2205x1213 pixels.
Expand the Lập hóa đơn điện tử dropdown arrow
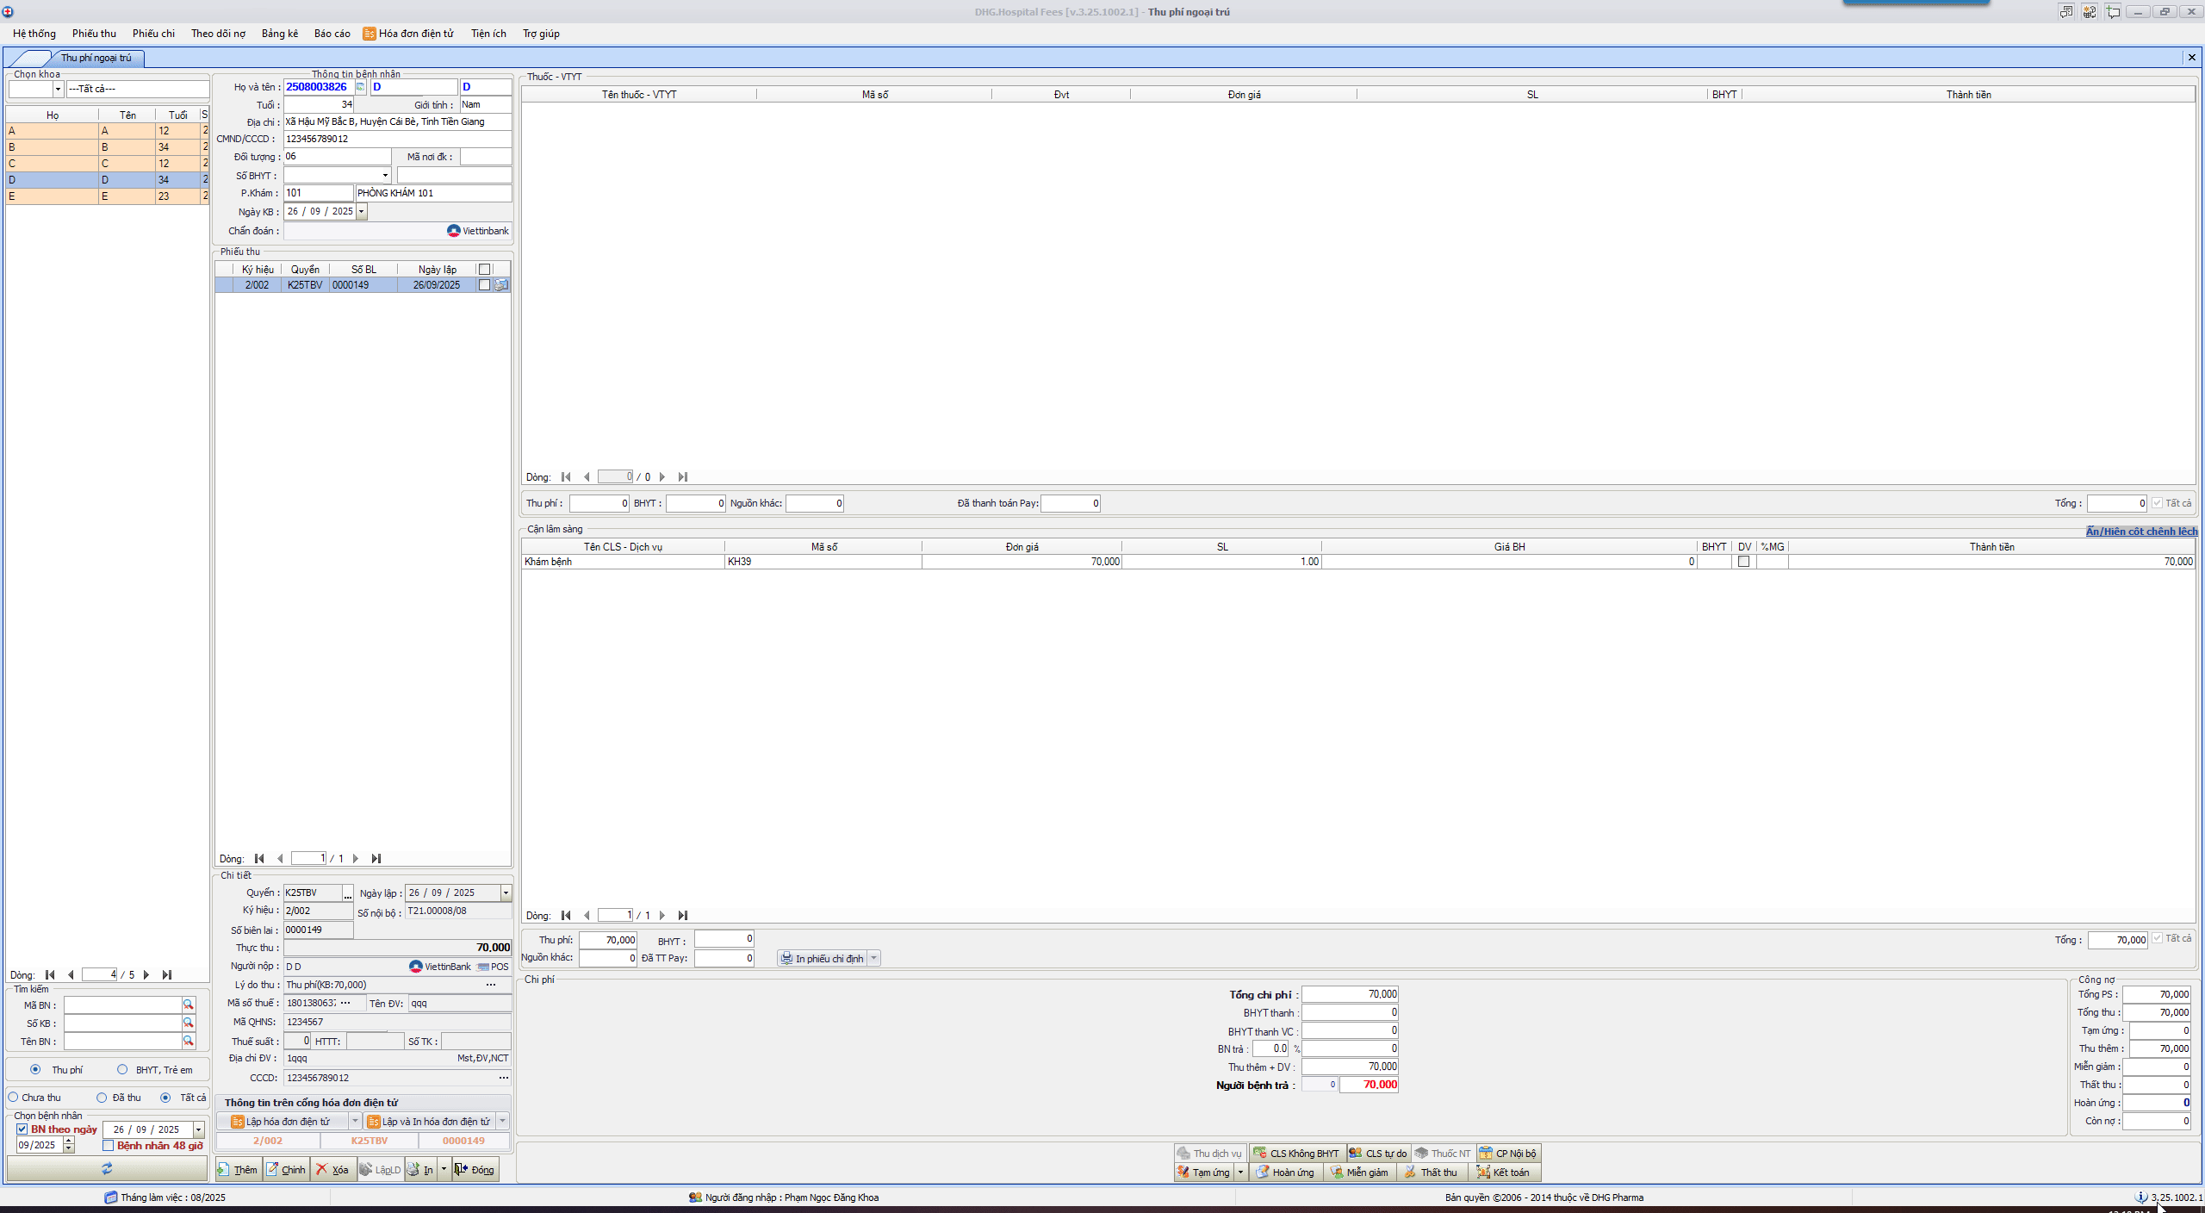[355, 1121]
